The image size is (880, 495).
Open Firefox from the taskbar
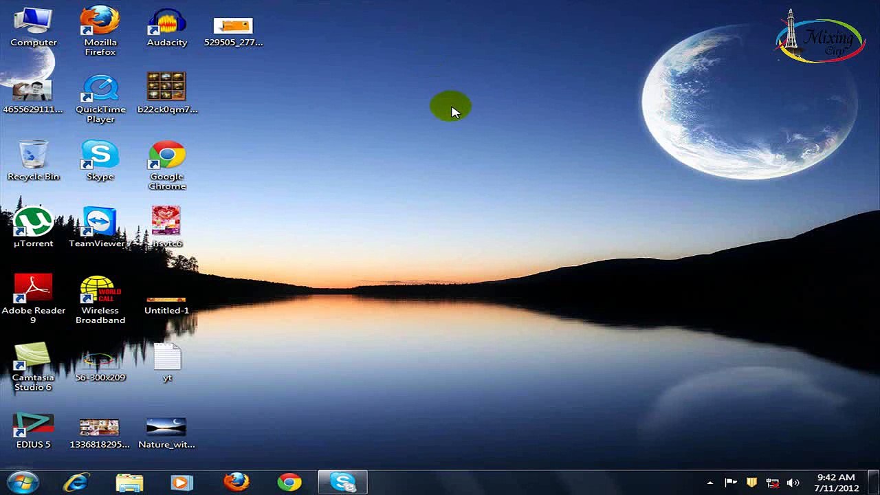coord(236,482)
